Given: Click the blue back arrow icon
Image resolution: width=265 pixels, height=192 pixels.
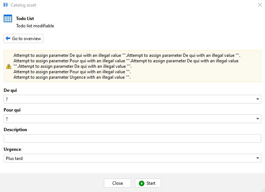Looking at the screenshot, I should [x=8, y=38].
